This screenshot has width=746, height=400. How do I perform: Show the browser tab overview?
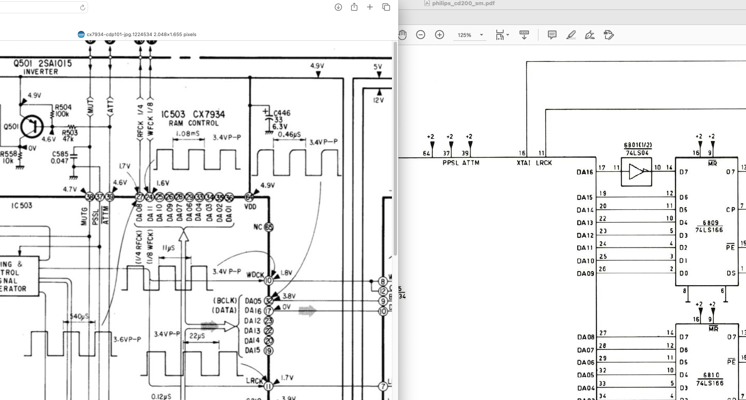click(386, 7)
